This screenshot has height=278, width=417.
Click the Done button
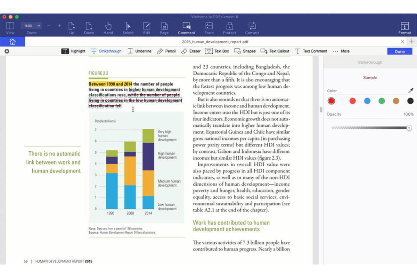(400, 51)
